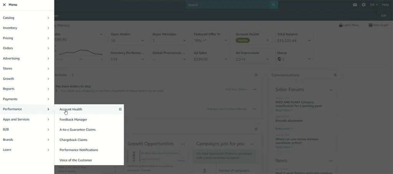
Task: Expand the Performance chevron arrow
Action: point(48,109)
